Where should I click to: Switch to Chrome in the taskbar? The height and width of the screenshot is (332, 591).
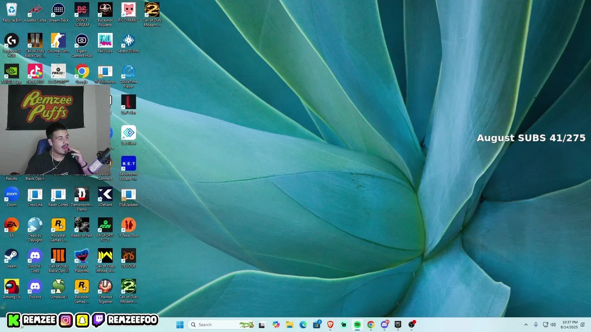coord(371,325)
